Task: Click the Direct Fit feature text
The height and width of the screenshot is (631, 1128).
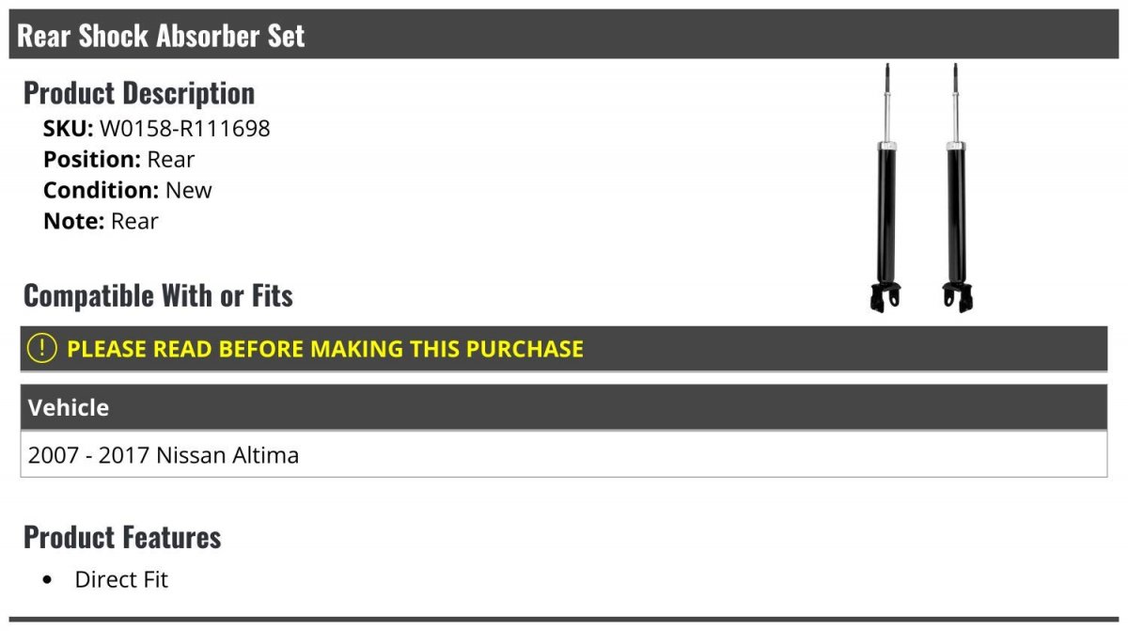Action: click(x=121, y=579)
